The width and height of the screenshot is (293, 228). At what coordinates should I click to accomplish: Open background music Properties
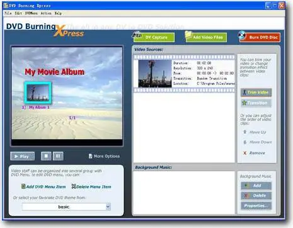pos(256,206)
